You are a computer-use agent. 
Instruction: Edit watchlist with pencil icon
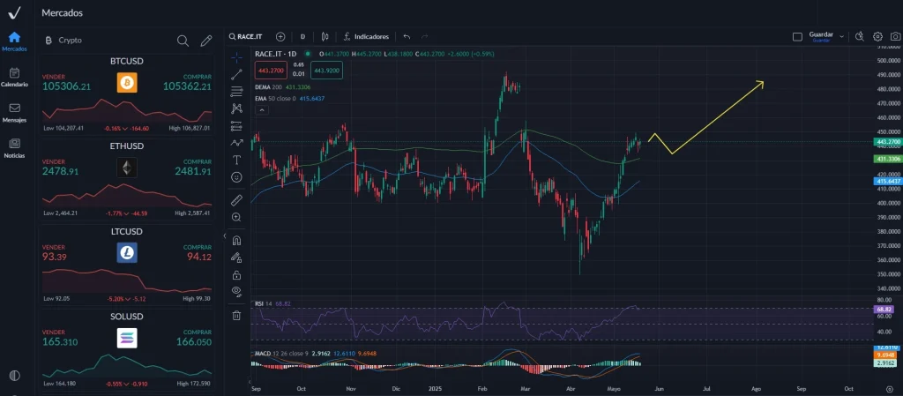205,41
